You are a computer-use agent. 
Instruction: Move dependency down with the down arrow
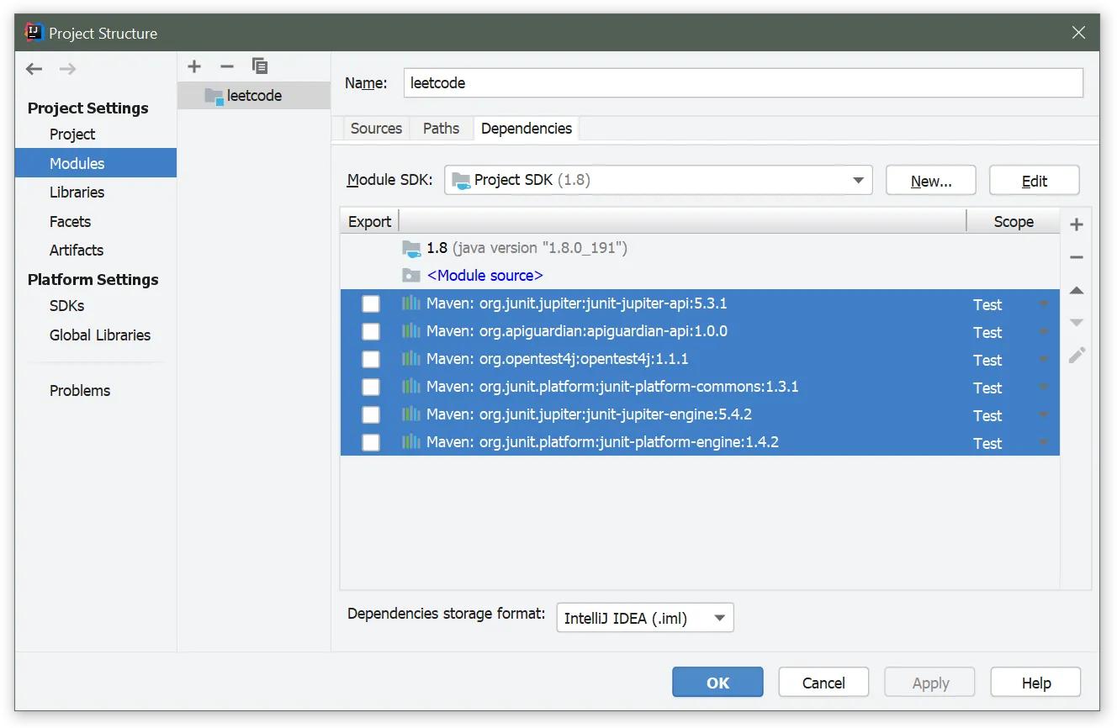pyautogui.click(x=1077, y=323)
